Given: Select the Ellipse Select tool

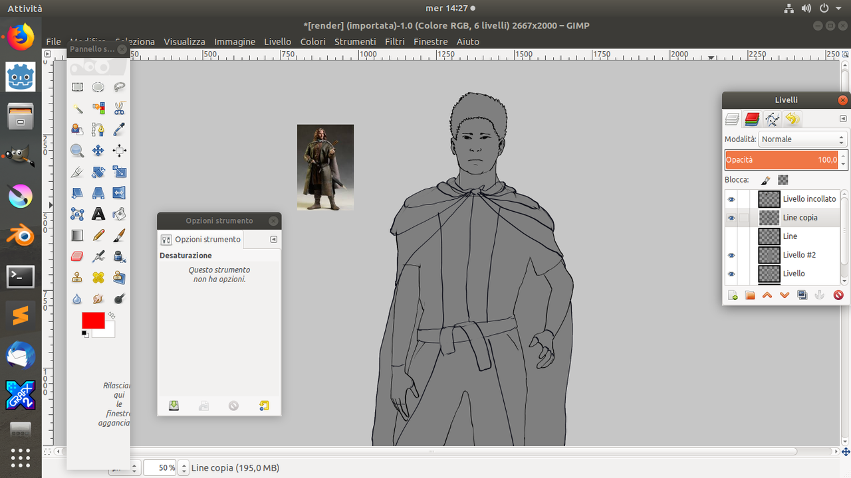Looking at the screenshot, I should pyautogui.click(x=98, y=87).
